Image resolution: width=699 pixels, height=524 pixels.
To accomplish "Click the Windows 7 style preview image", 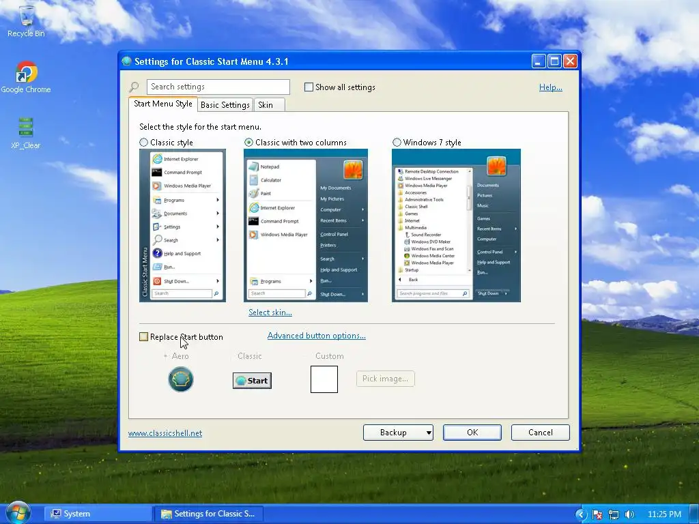I will click(x=456, y=225).
